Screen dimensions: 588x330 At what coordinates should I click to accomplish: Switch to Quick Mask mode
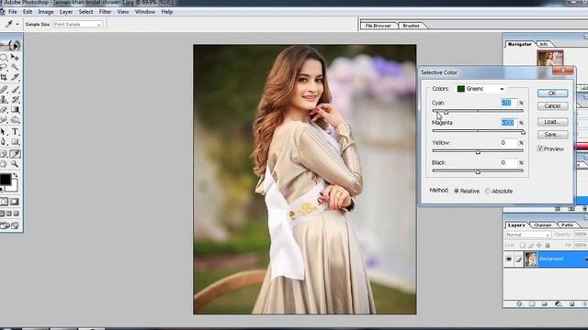pyautogui.click(x=15, y=202)
